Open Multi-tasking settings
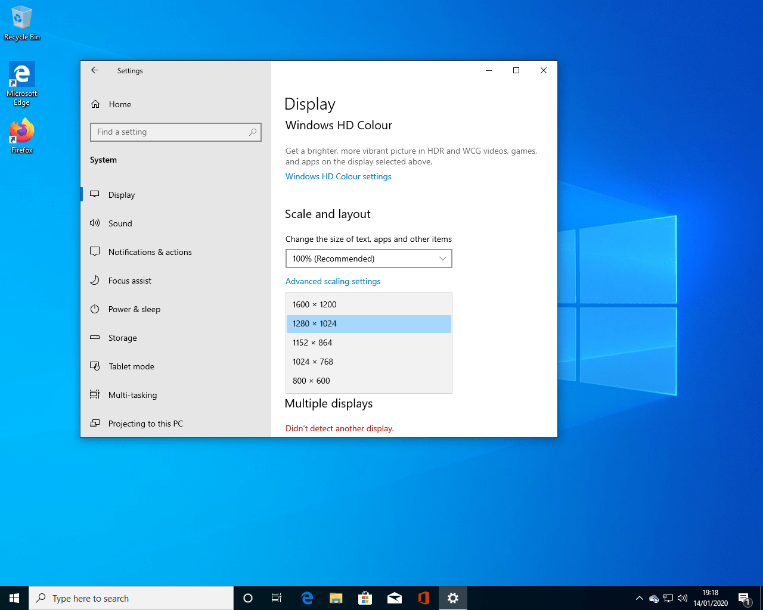763x610 pixels. [x=132, y=395]
